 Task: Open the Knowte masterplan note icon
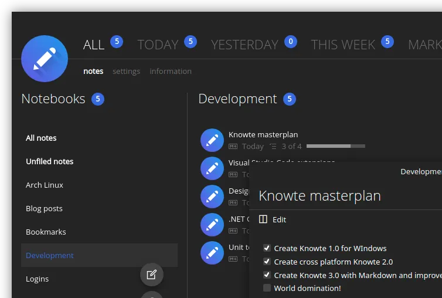[212, 140]
